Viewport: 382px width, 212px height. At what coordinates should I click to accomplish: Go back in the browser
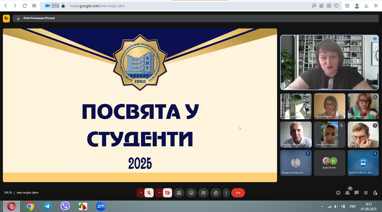5,6
